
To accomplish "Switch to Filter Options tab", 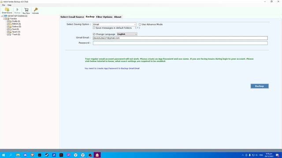I will [104, 17].
